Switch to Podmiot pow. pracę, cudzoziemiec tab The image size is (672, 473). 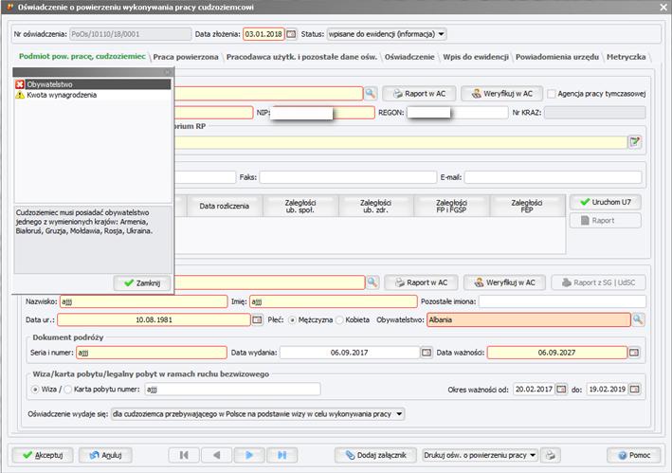(x=82, y=56)
